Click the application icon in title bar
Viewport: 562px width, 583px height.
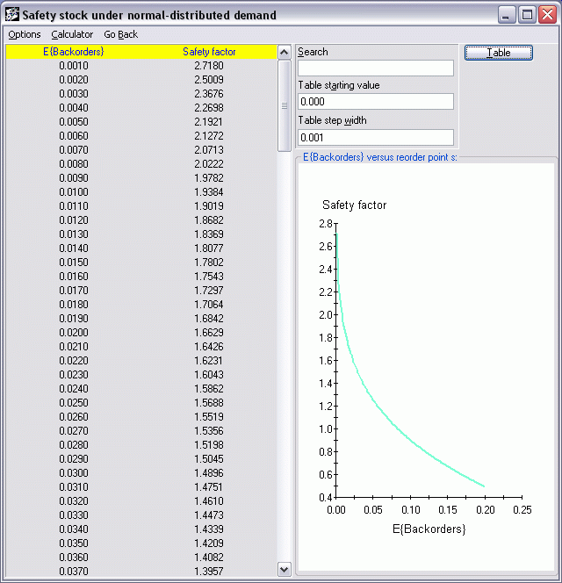[12, 15]
